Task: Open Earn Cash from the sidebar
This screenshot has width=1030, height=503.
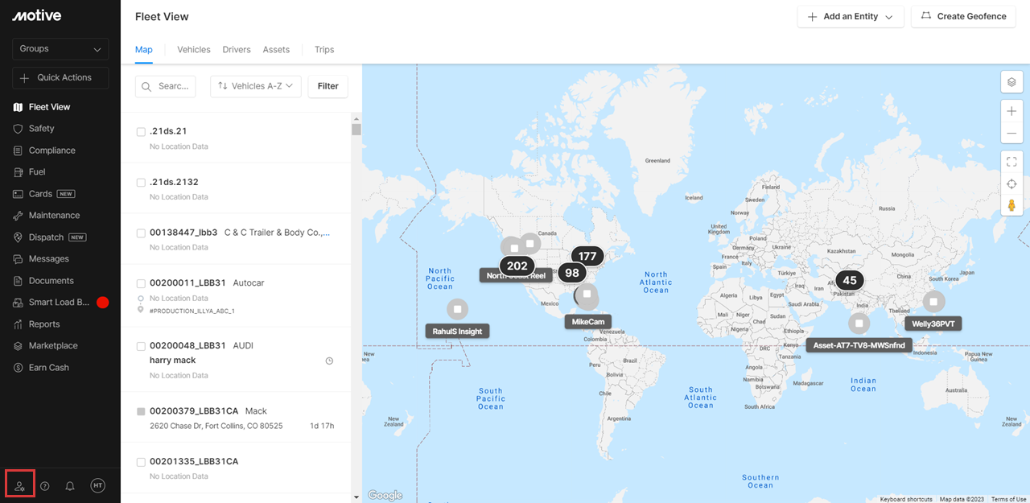Action: 49,368
